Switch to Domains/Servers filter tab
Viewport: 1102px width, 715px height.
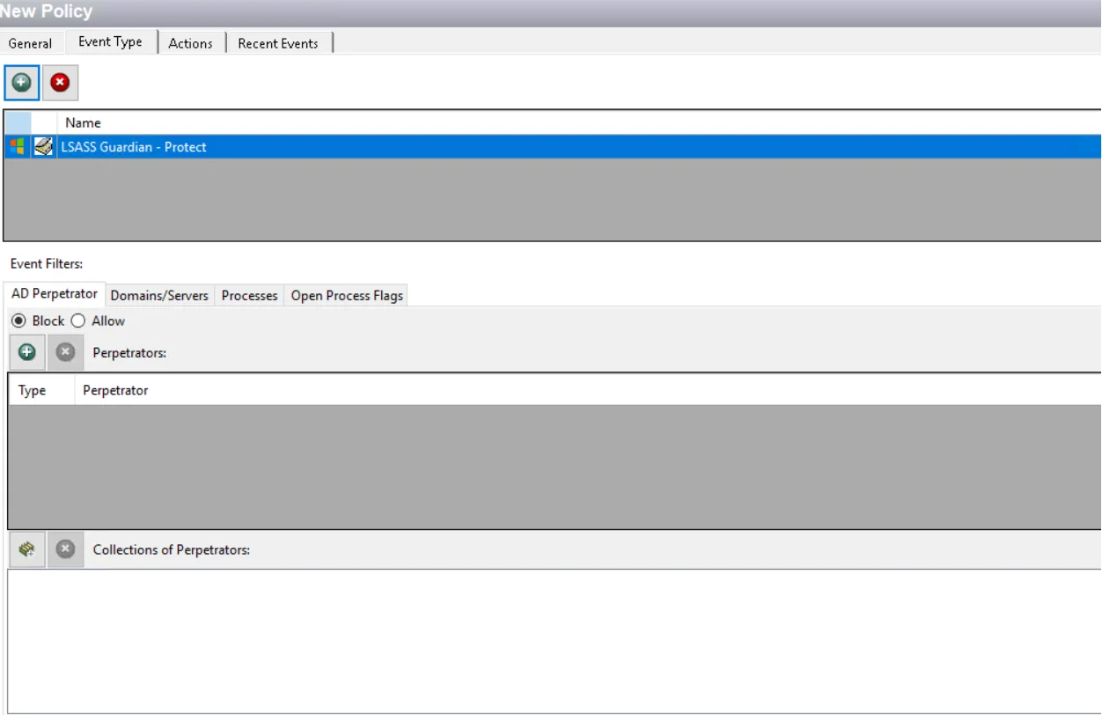[159, 296]
